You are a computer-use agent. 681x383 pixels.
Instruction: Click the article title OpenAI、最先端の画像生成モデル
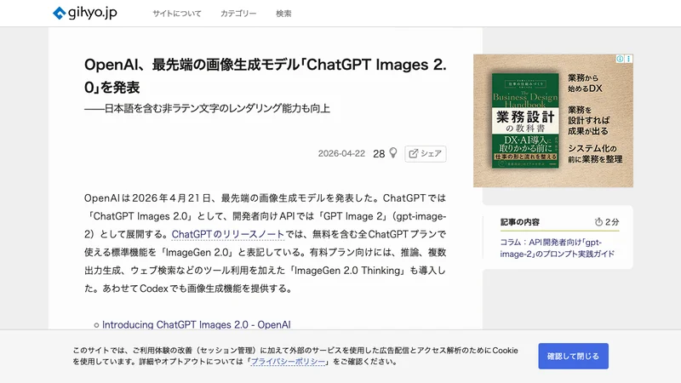(266, 76)
